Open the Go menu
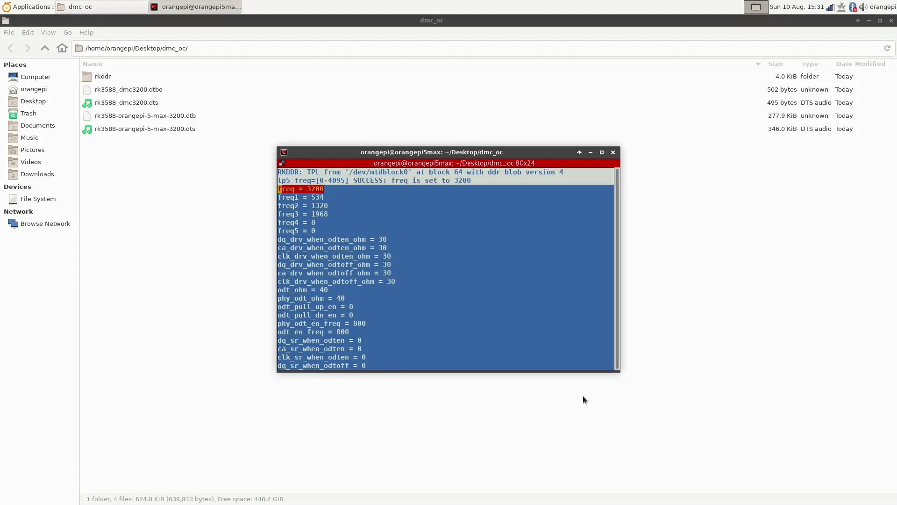897x505 pixels. coord(67,32)
